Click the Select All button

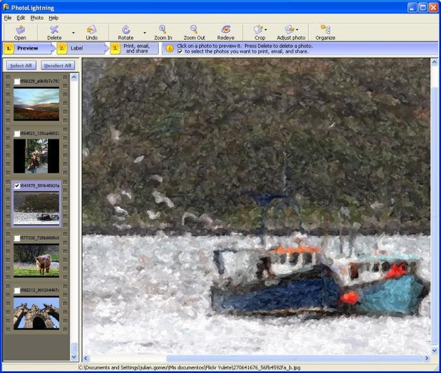21,66
